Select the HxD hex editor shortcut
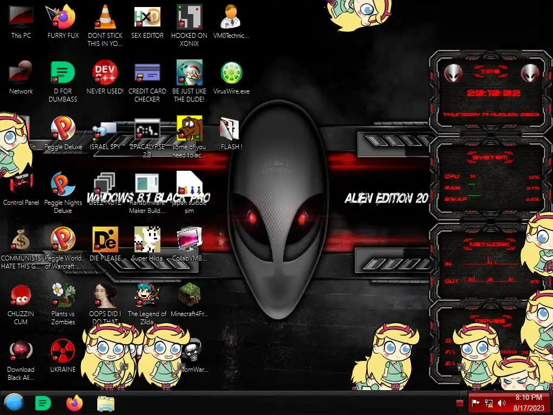The width and height of the screenshot is (553, 415). 147,17
